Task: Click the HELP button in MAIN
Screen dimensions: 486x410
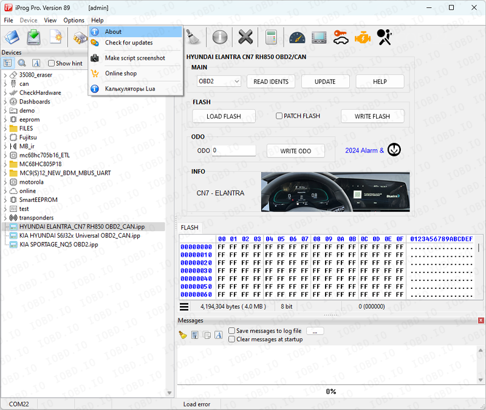Action: (380, 82)
